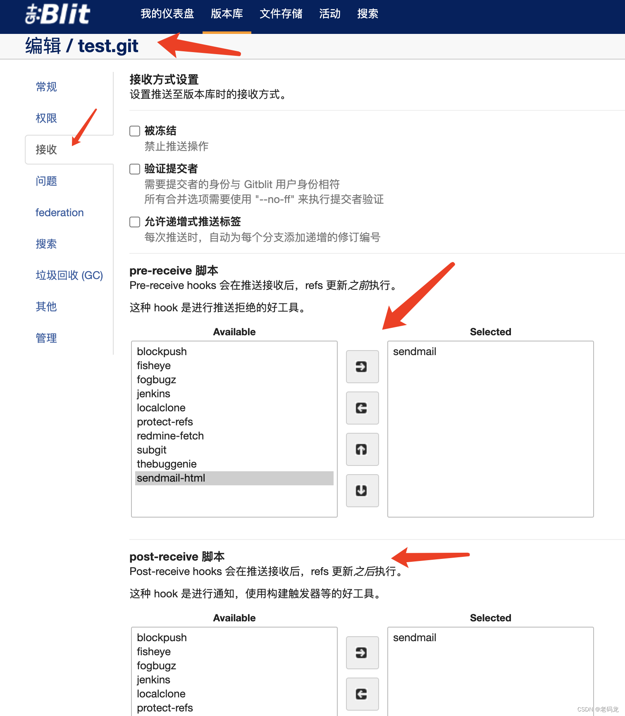Select sendmail in post-receive Selected list
The height and width of the screenshot is (716, 625).
(x=491, y=637)
